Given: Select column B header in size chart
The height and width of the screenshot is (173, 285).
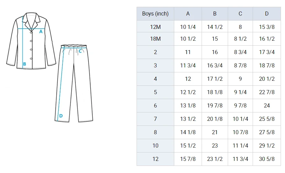Looking at the screenshot, I should pos(215,14).
